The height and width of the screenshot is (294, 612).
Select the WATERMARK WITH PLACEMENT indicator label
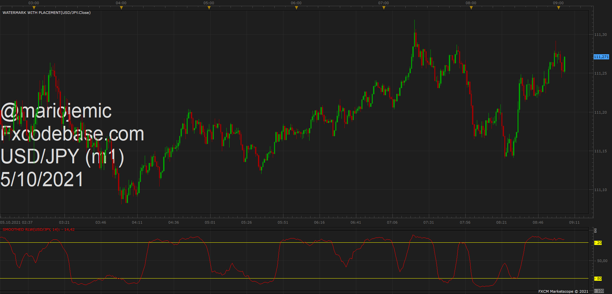point(46,13)
